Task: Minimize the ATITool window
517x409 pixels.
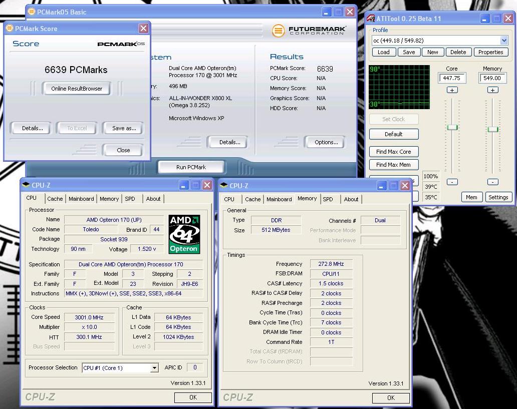Action: pyautogui.click(x=484, y=19)
